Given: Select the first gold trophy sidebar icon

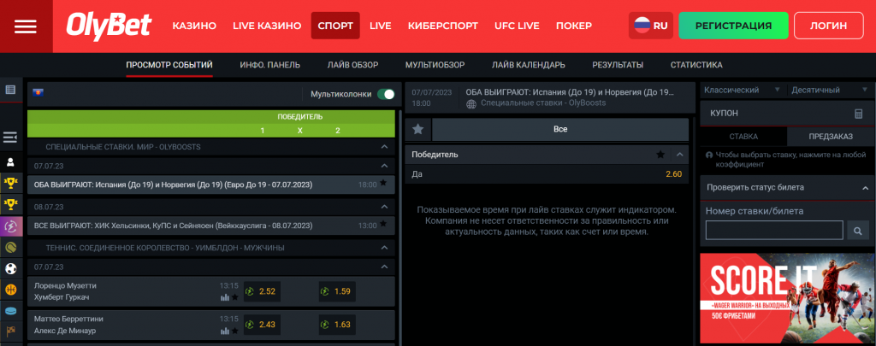Looking at the screenshot, I should 10,181.
